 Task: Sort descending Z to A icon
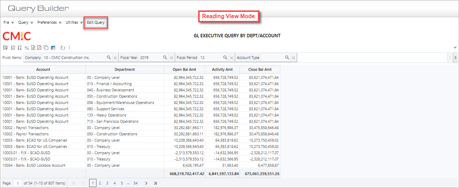tap(20, 48)
